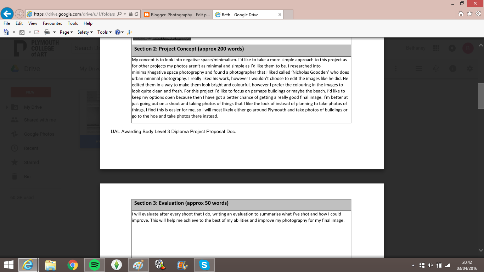Open Bin in Drive sidebar
The image size is (484, 272).
click(27, 177)
